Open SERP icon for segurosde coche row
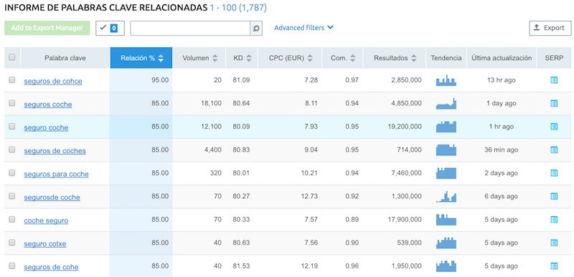 click(554, 196)
